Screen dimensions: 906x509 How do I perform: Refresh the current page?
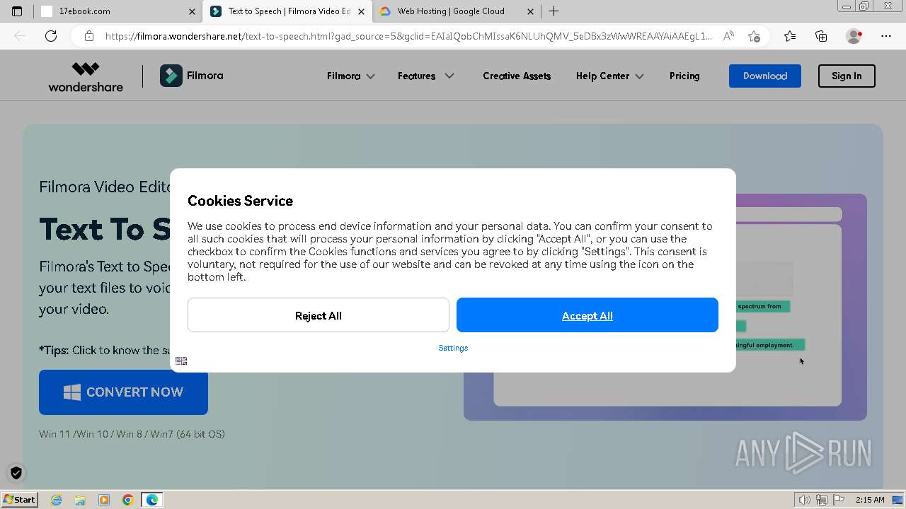coord(51,36)
